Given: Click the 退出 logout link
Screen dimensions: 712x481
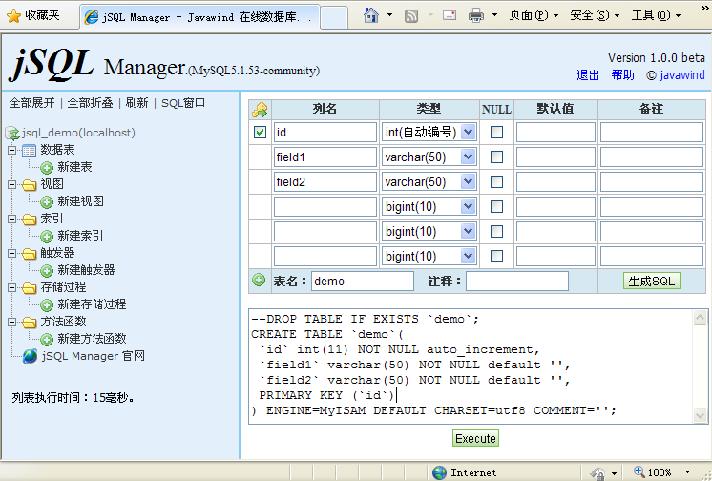Looking at the screenshot, I should pyautogui.click(x=588, y=75).
